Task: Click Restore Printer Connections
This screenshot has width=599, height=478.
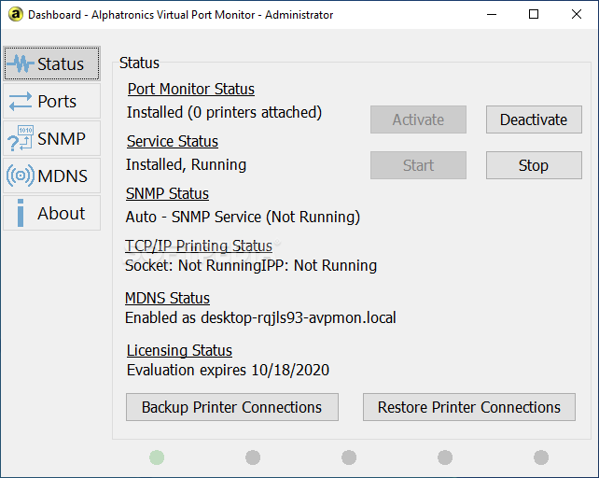Action: pyautogui.click(x=469, y=407)
